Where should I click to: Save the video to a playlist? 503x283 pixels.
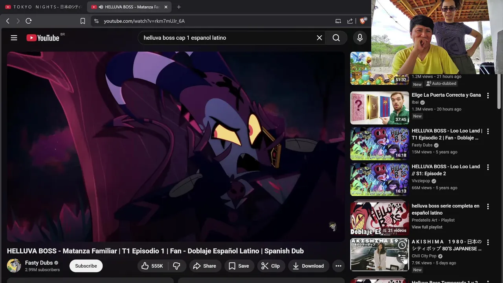click(x=239, y=266)
